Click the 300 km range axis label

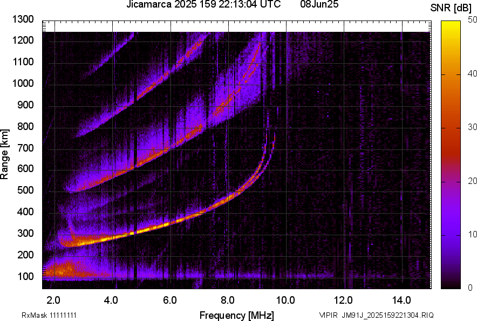[x=25, y=234]
